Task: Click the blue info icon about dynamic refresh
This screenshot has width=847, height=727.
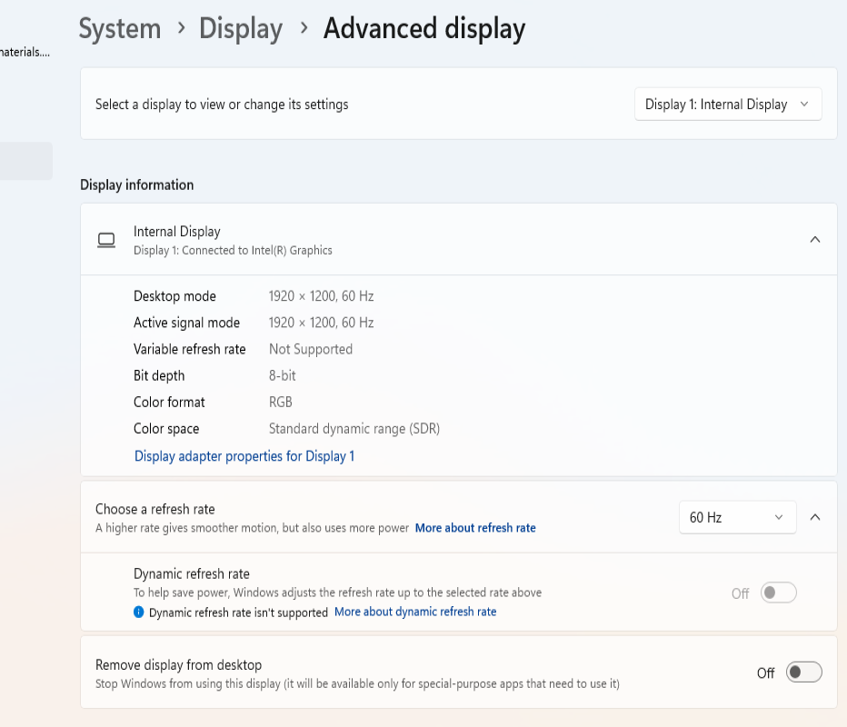Action: [139, 612]
